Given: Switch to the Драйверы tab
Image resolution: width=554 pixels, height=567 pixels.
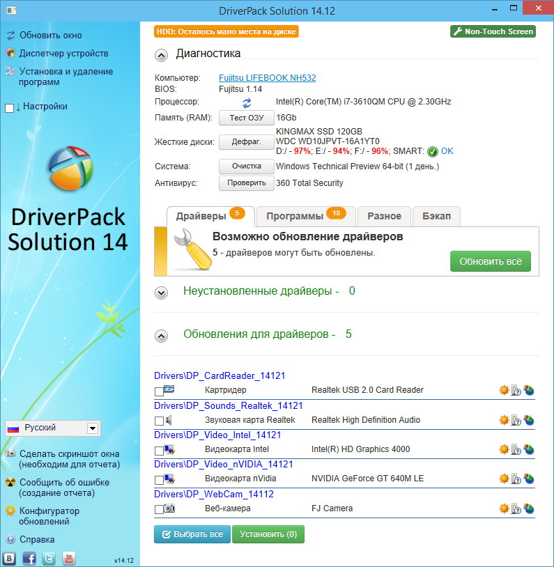Looking at the screenshot, I should pos(210,216).
